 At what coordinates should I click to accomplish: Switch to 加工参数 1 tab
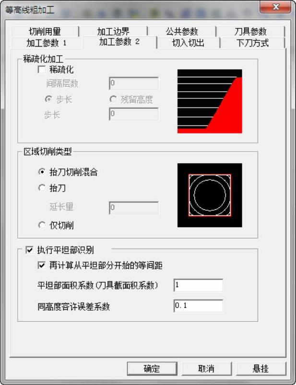[47, 43]
